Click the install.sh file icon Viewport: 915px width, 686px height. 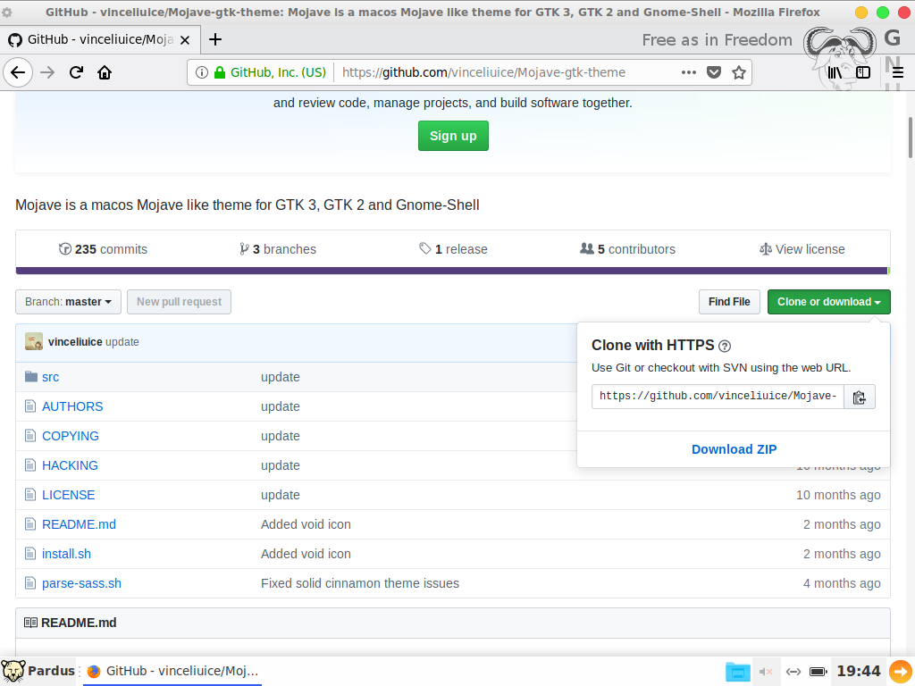click(30, 553)
